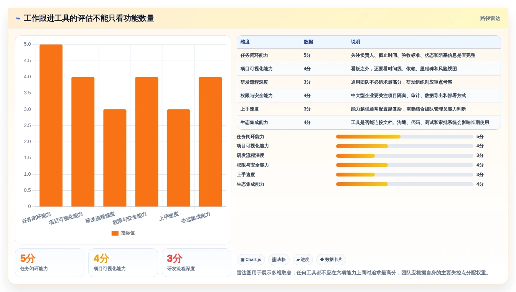Screen dimensions: 516x292
Task: Click the description starting with 能力越强
Action: point(408,109)
